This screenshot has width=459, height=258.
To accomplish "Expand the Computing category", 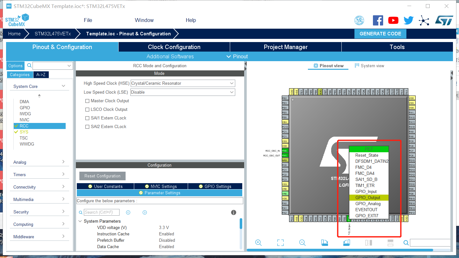I will pos(63,224).
